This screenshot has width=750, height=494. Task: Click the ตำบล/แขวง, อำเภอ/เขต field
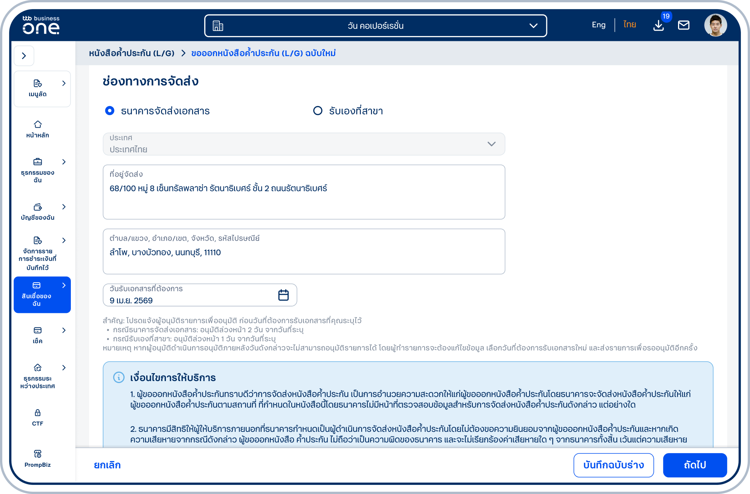tap(304, 252)
